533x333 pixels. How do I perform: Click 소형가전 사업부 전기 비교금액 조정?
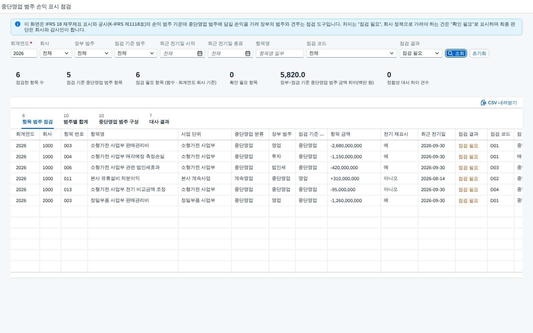pos(128,189)
